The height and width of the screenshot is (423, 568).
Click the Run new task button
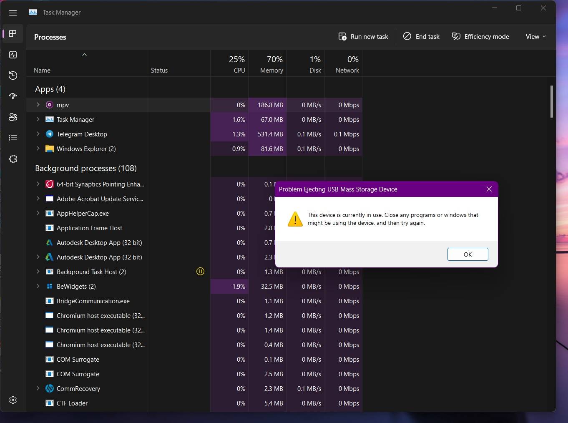[363, 36]
